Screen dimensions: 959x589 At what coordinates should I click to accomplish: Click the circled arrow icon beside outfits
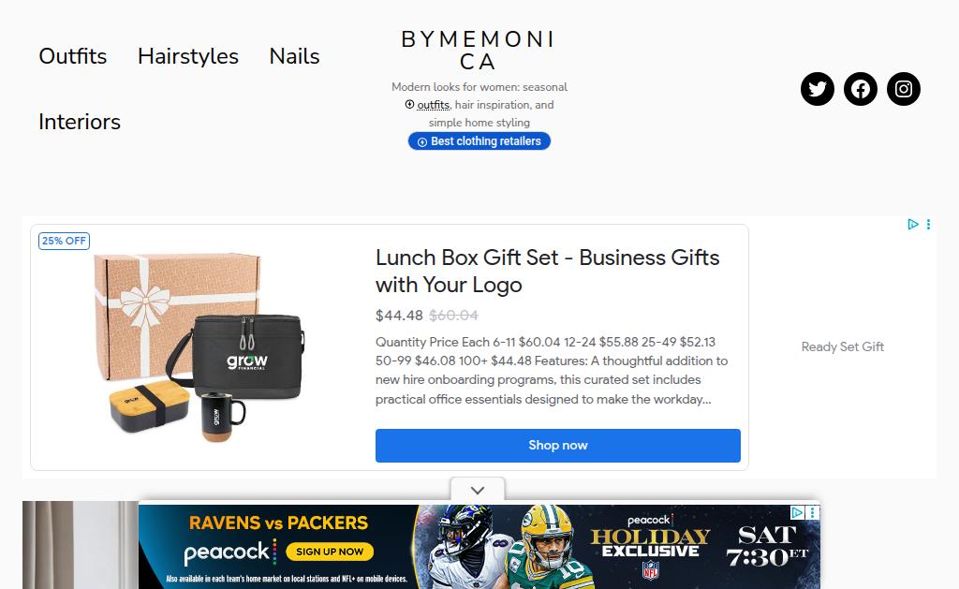410,105
